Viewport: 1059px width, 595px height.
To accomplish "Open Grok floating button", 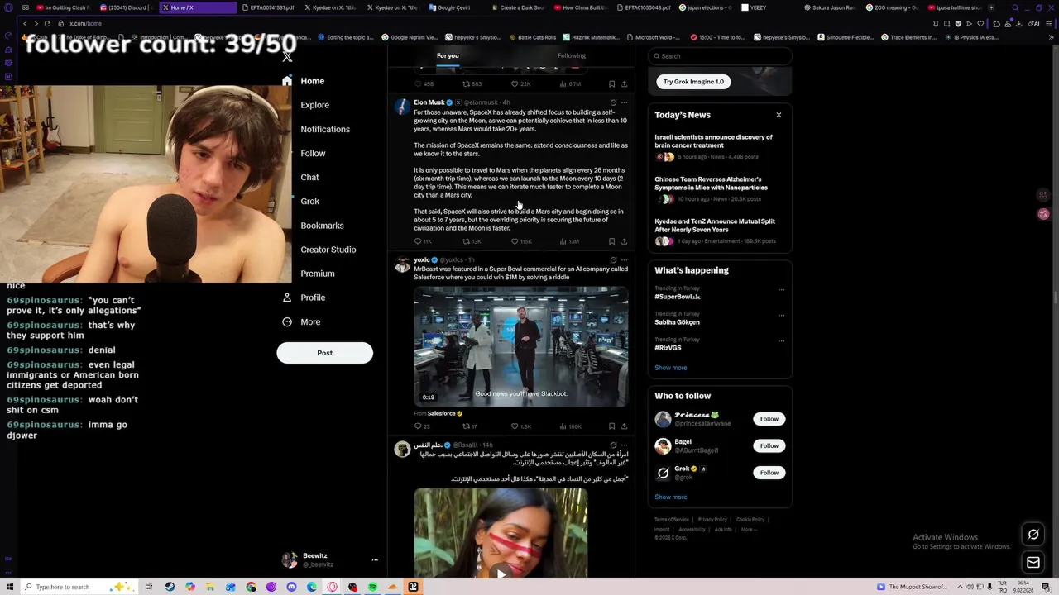I will (1033, 535).
